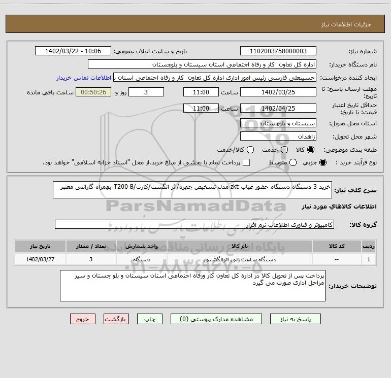
Task: Open مشاهده مدارک پیوستی (0) button
Action: tap(216, 319)
